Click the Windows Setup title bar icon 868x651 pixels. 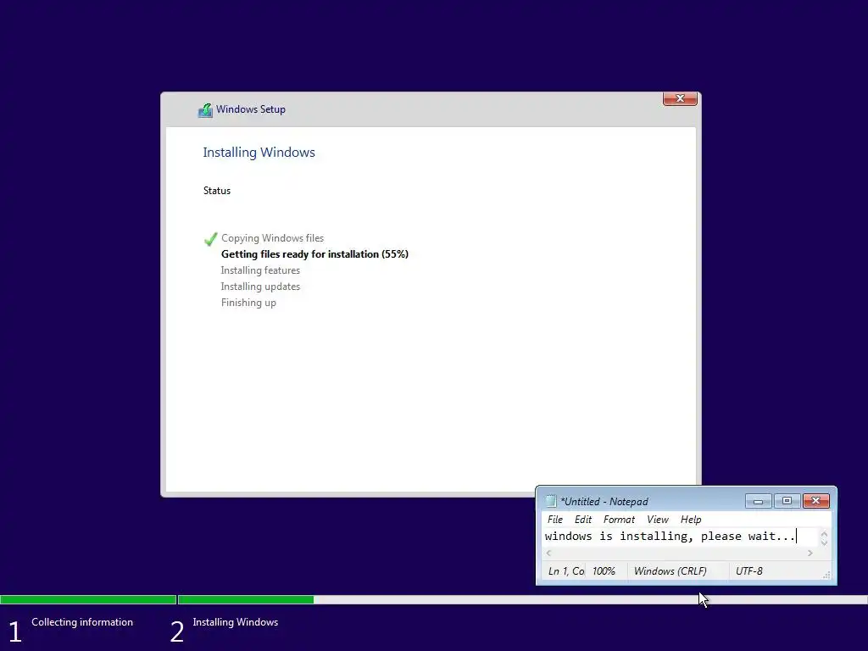click(205, 110)
